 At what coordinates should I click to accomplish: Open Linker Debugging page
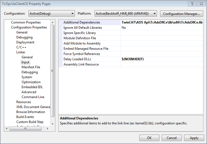pyautogui.click(x=30, y=72)
